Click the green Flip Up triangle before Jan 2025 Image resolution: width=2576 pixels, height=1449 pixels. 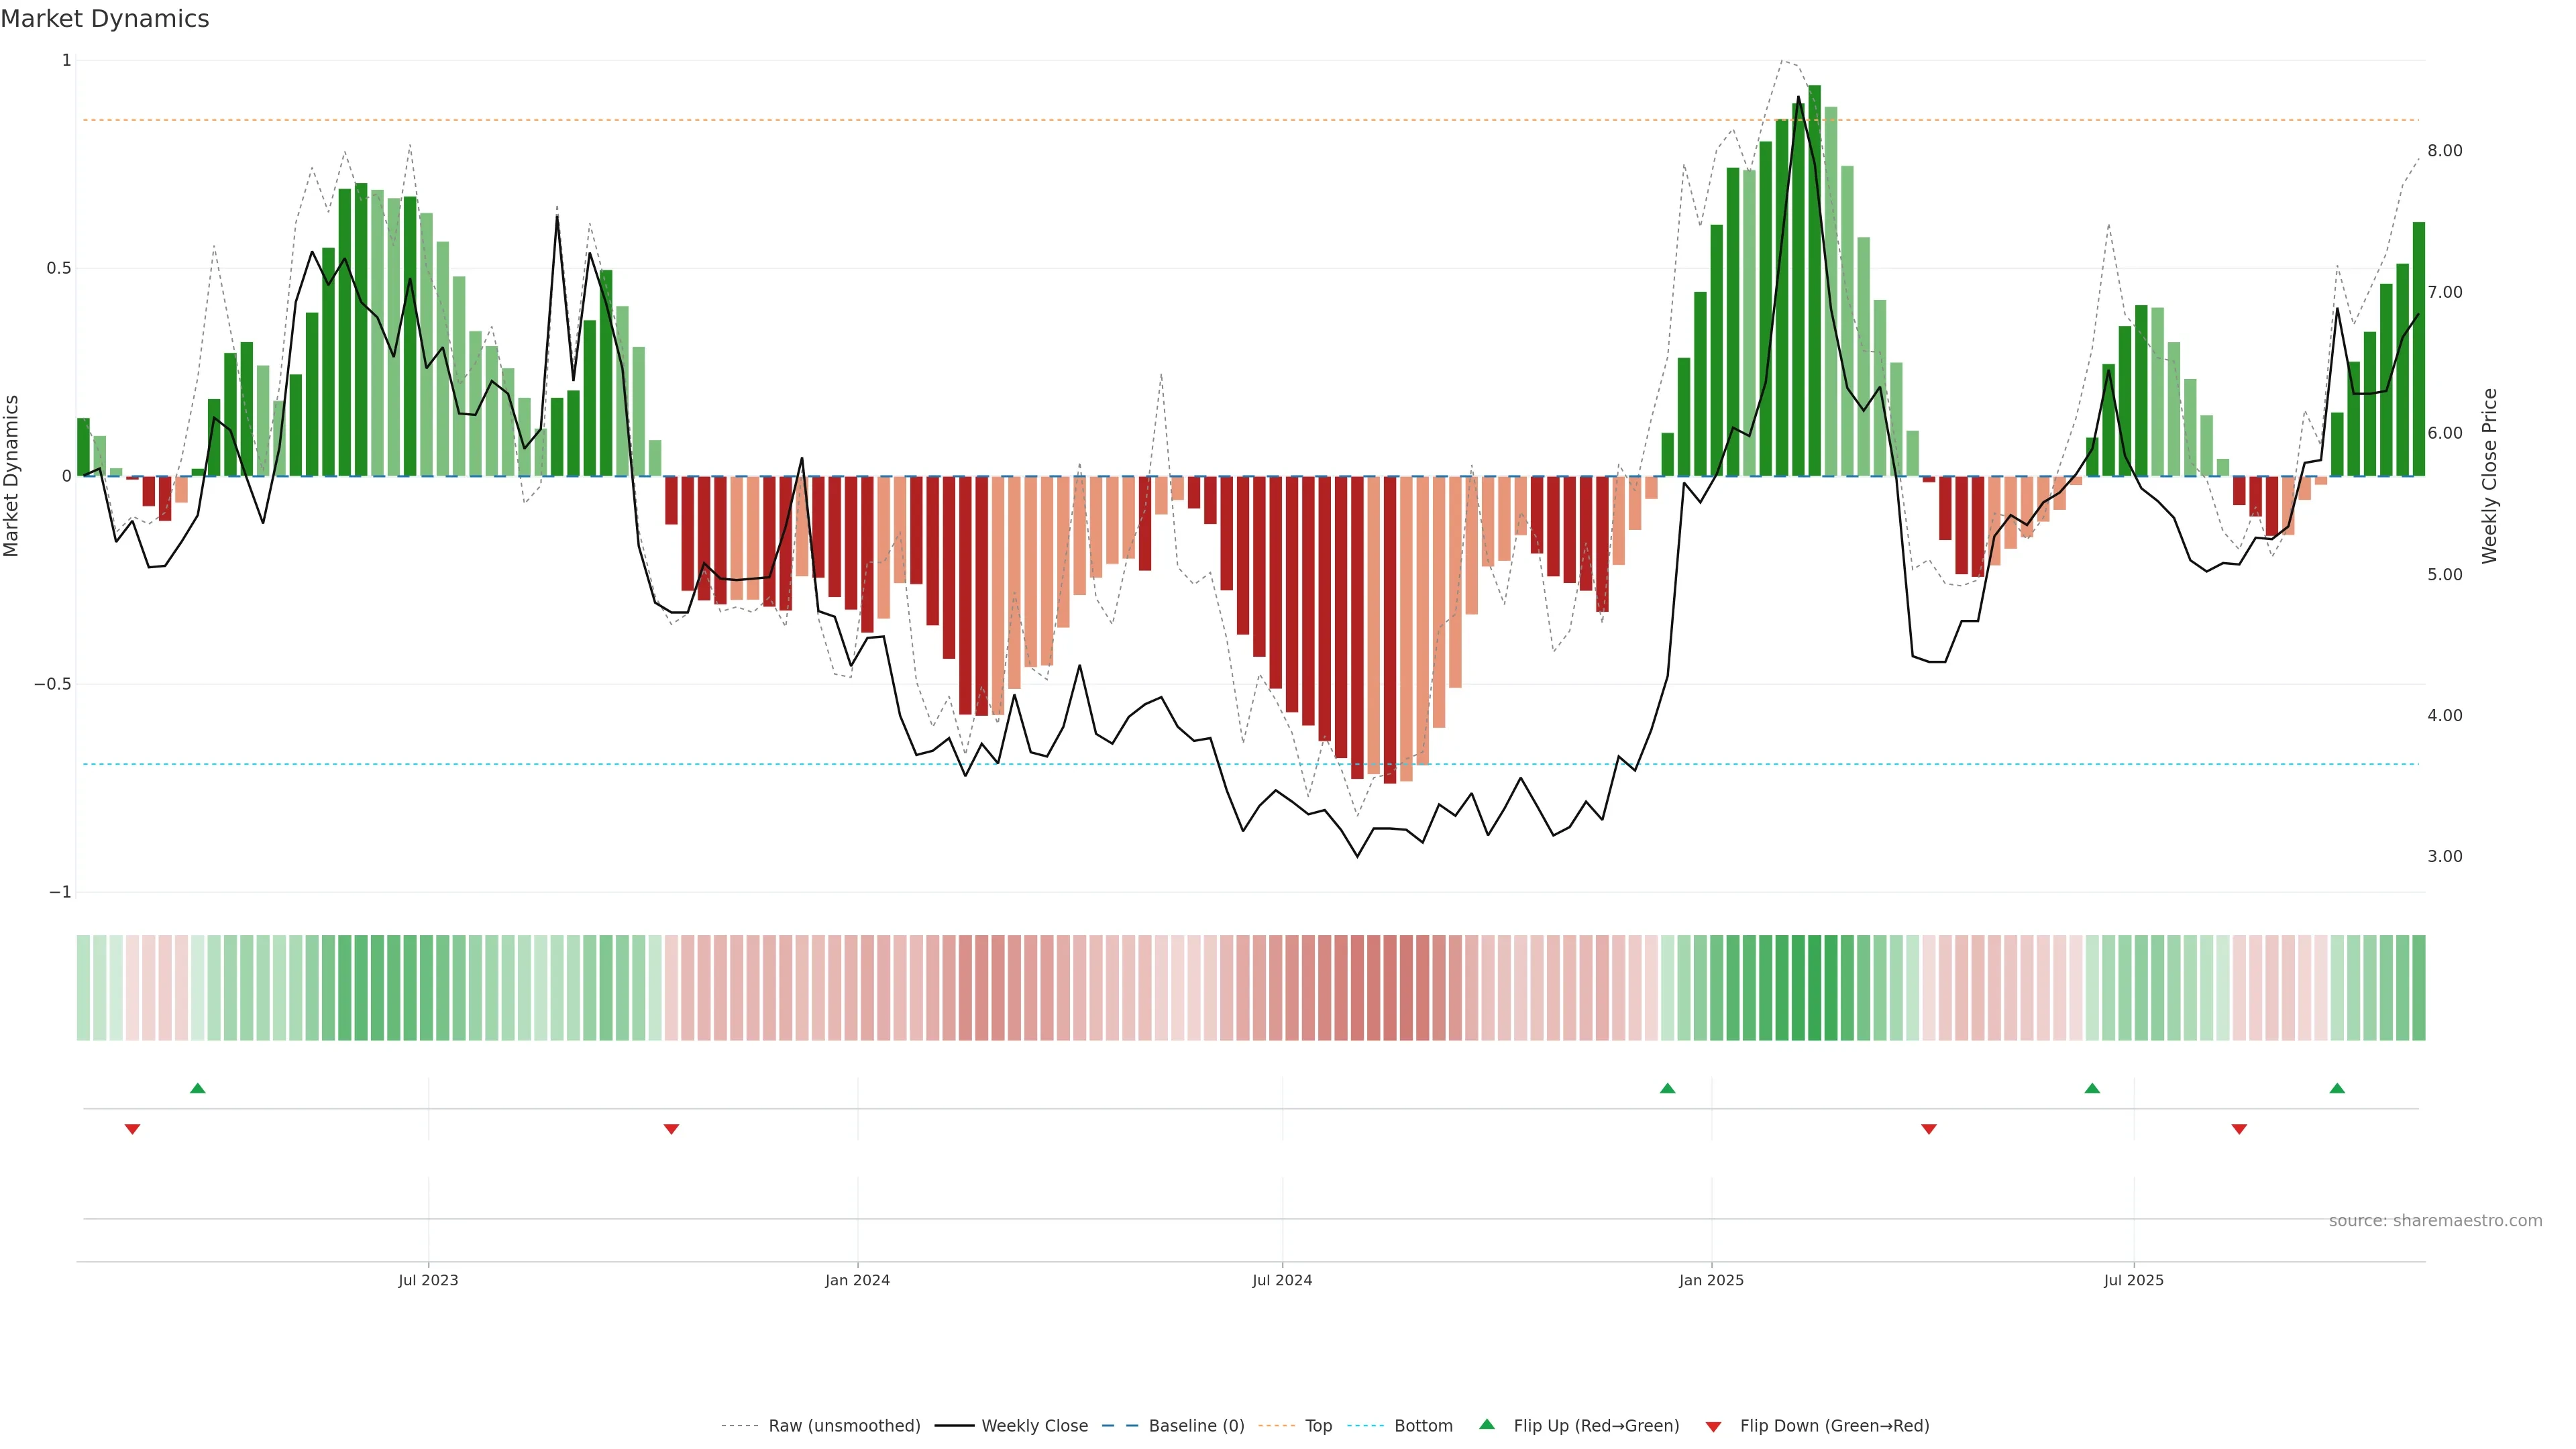(x=1667, y=1088)
